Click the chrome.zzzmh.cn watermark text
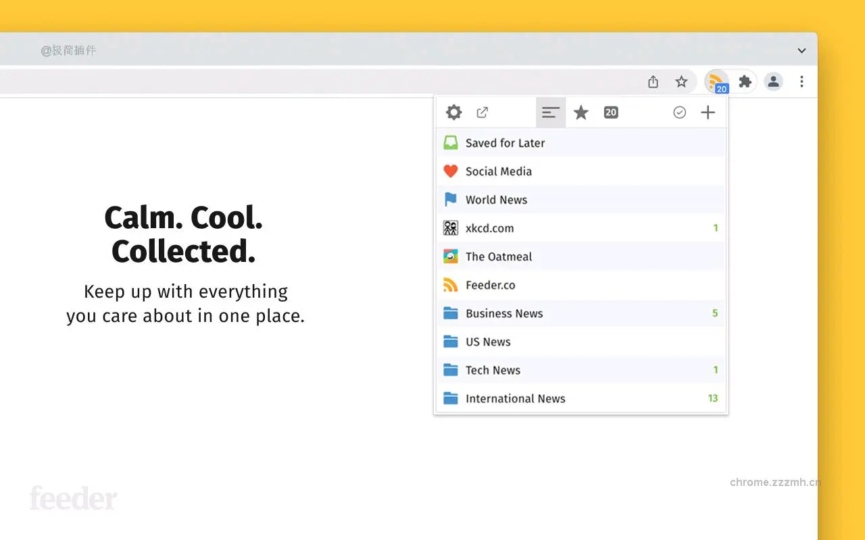 775,482
